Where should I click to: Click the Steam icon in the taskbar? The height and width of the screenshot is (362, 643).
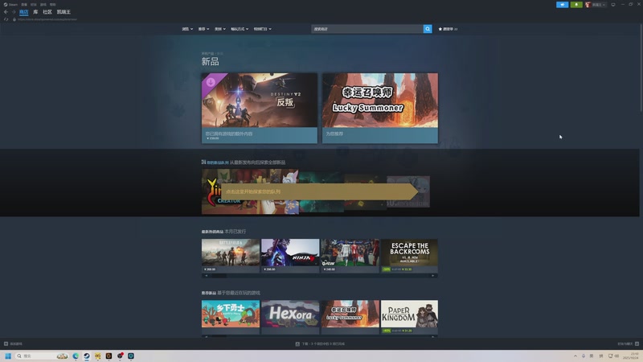pos(87,356)
